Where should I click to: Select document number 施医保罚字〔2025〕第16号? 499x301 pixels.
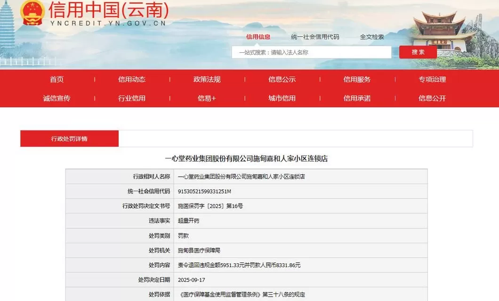(210, 206)
